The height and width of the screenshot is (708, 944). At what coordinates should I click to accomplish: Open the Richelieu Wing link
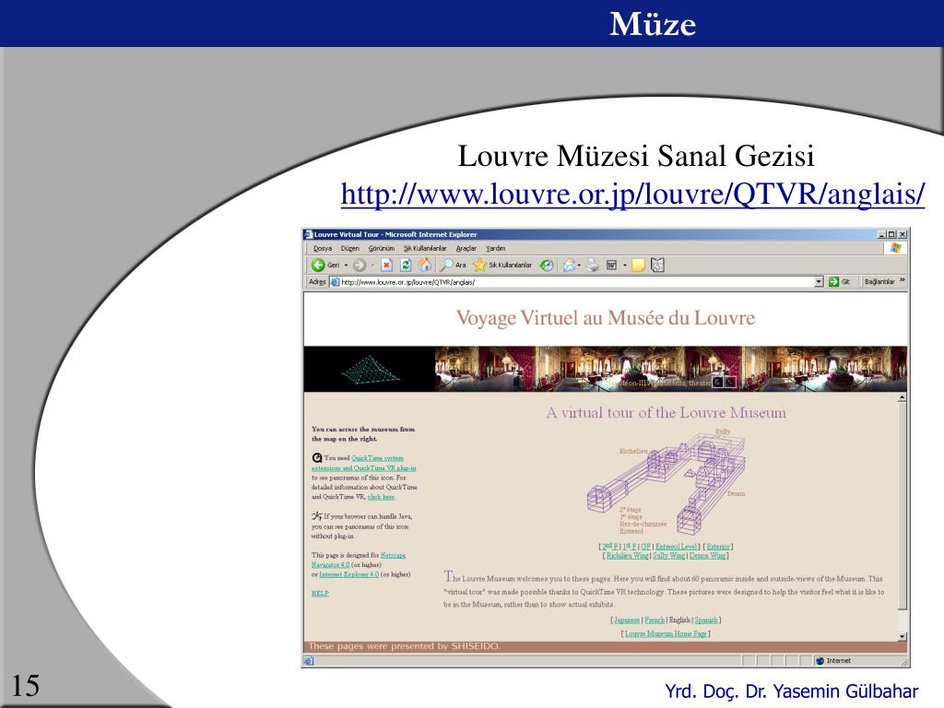tap(627, 556)
